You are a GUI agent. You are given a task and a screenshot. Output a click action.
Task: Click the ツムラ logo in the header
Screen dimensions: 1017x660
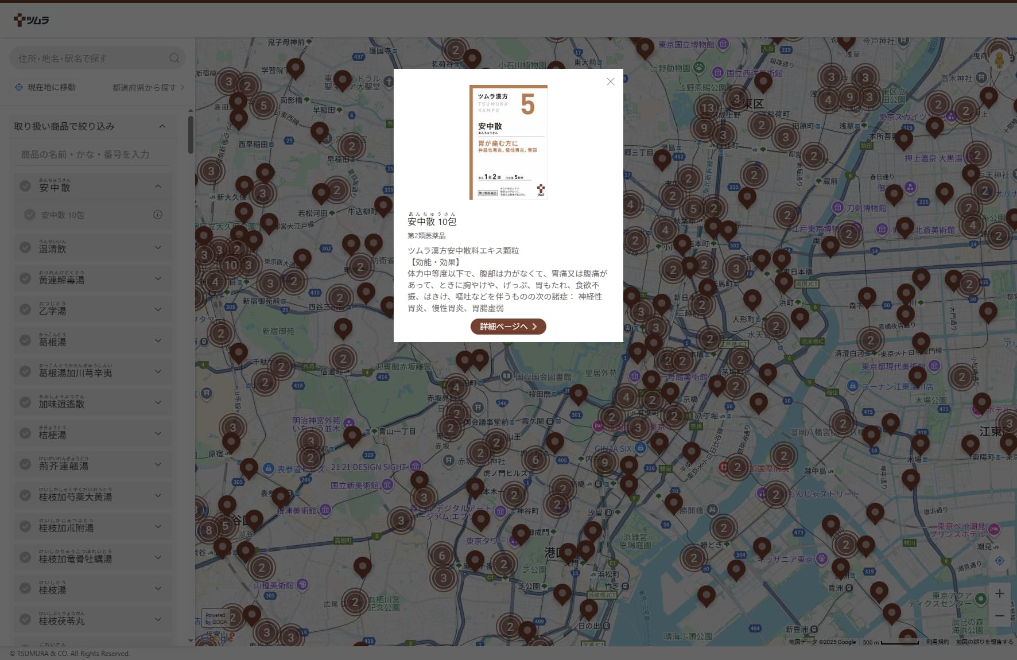(32, 19)
